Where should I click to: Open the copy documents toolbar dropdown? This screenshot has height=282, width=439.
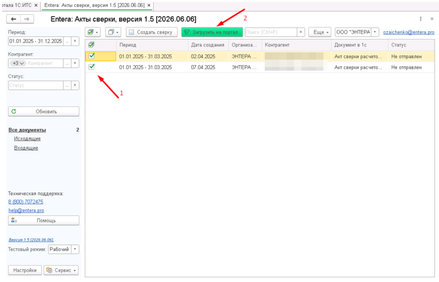point(113,32)
